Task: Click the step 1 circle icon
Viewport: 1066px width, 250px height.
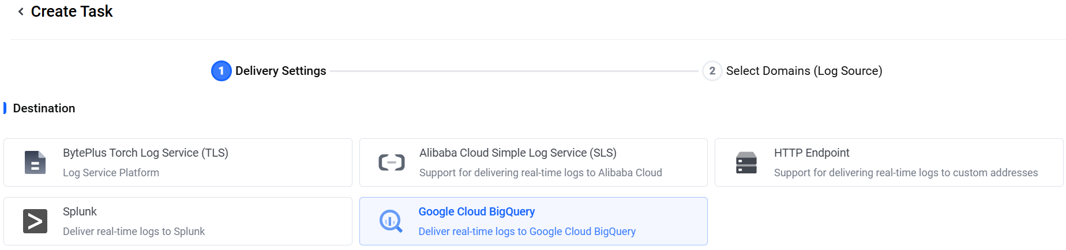Action: (221, 71)
